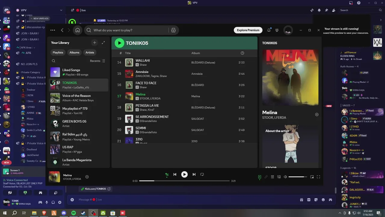
Task: Open the Lyrics microphone icon in Spotify
Action: tap(266, 177)
